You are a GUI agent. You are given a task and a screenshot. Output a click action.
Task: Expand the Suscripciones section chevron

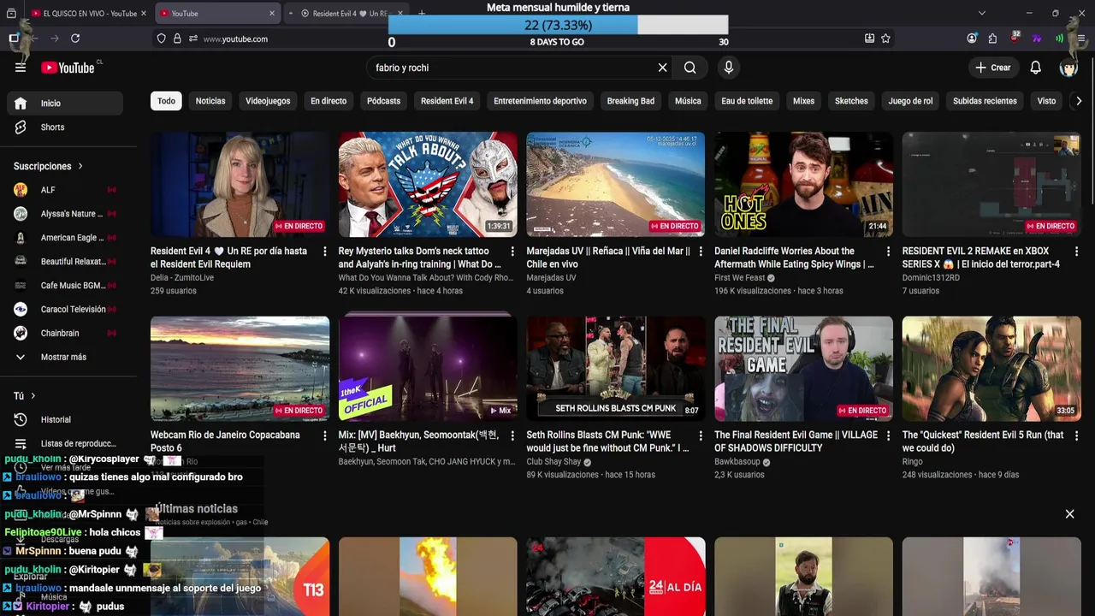(80, 166)
